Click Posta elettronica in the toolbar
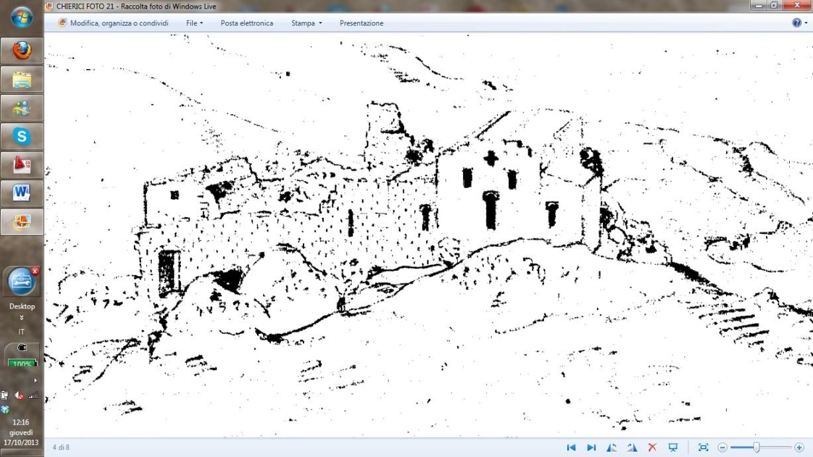 pos(246,23)
